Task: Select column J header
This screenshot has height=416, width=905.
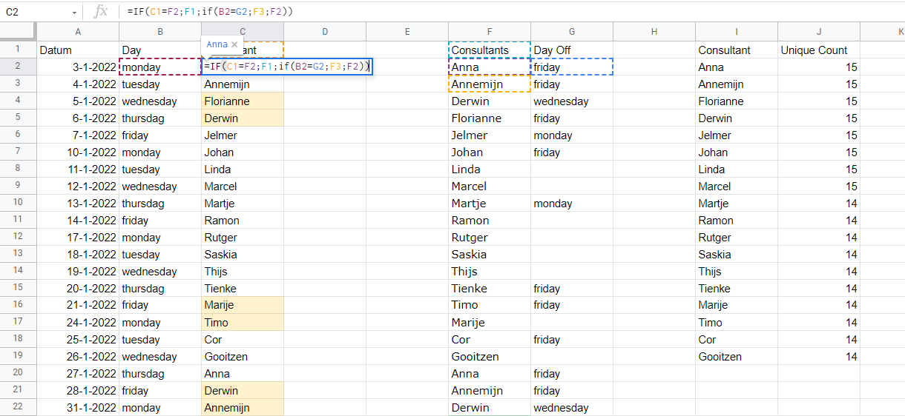Action: pos(819,31)
